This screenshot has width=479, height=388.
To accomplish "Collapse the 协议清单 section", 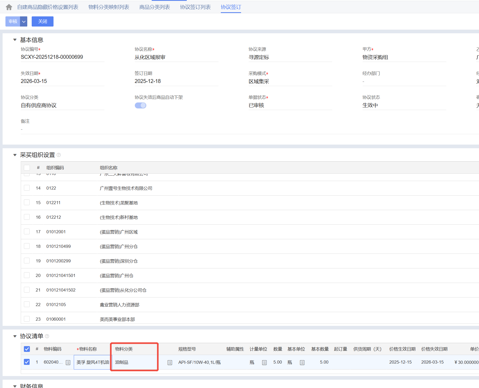I will [x=15, y=336].
